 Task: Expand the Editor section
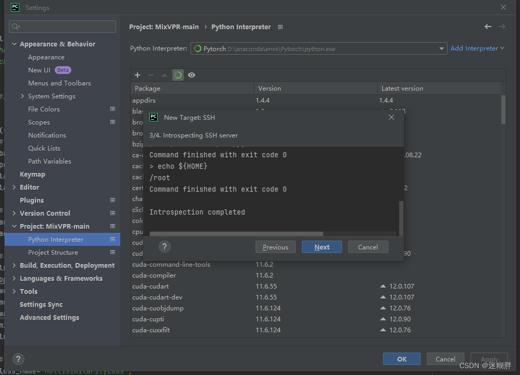click(x=14, y=187)
